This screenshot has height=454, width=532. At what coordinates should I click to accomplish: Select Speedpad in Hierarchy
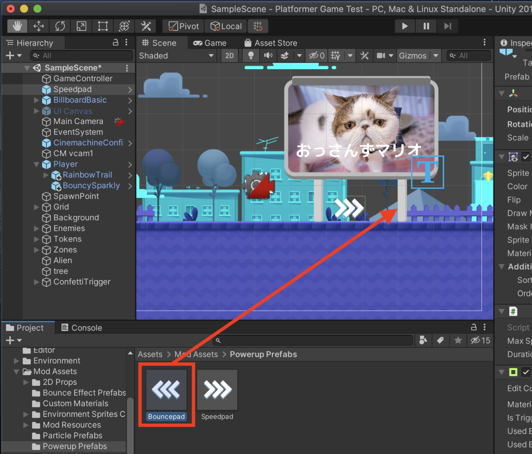coord(72,90)
